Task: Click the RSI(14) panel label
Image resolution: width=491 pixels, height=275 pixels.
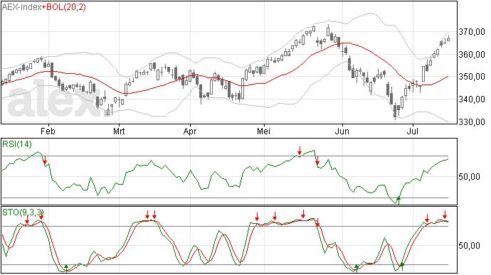Action: (x=17, y=144)
